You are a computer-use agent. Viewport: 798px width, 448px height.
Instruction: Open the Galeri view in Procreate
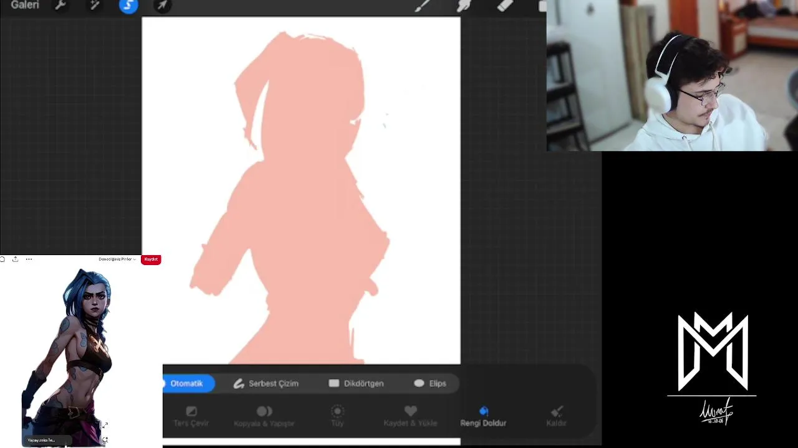(25, 5)
